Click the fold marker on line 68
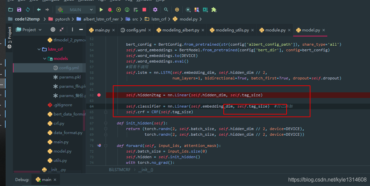This screenshot has width=370, height=186. [106, 129]
